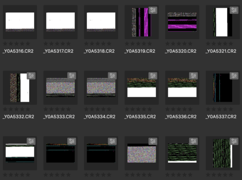Click the _Y0A5317.CR2 filename label
The width and height of the screenshot is (242, 180).
[x=58, y=51]
